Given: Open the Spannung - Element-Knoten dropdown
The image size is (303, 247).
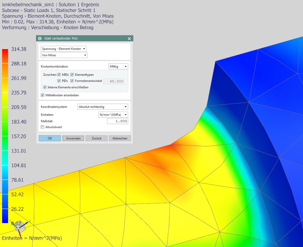Looking at the screenshot, I should [x=64, y=49].
